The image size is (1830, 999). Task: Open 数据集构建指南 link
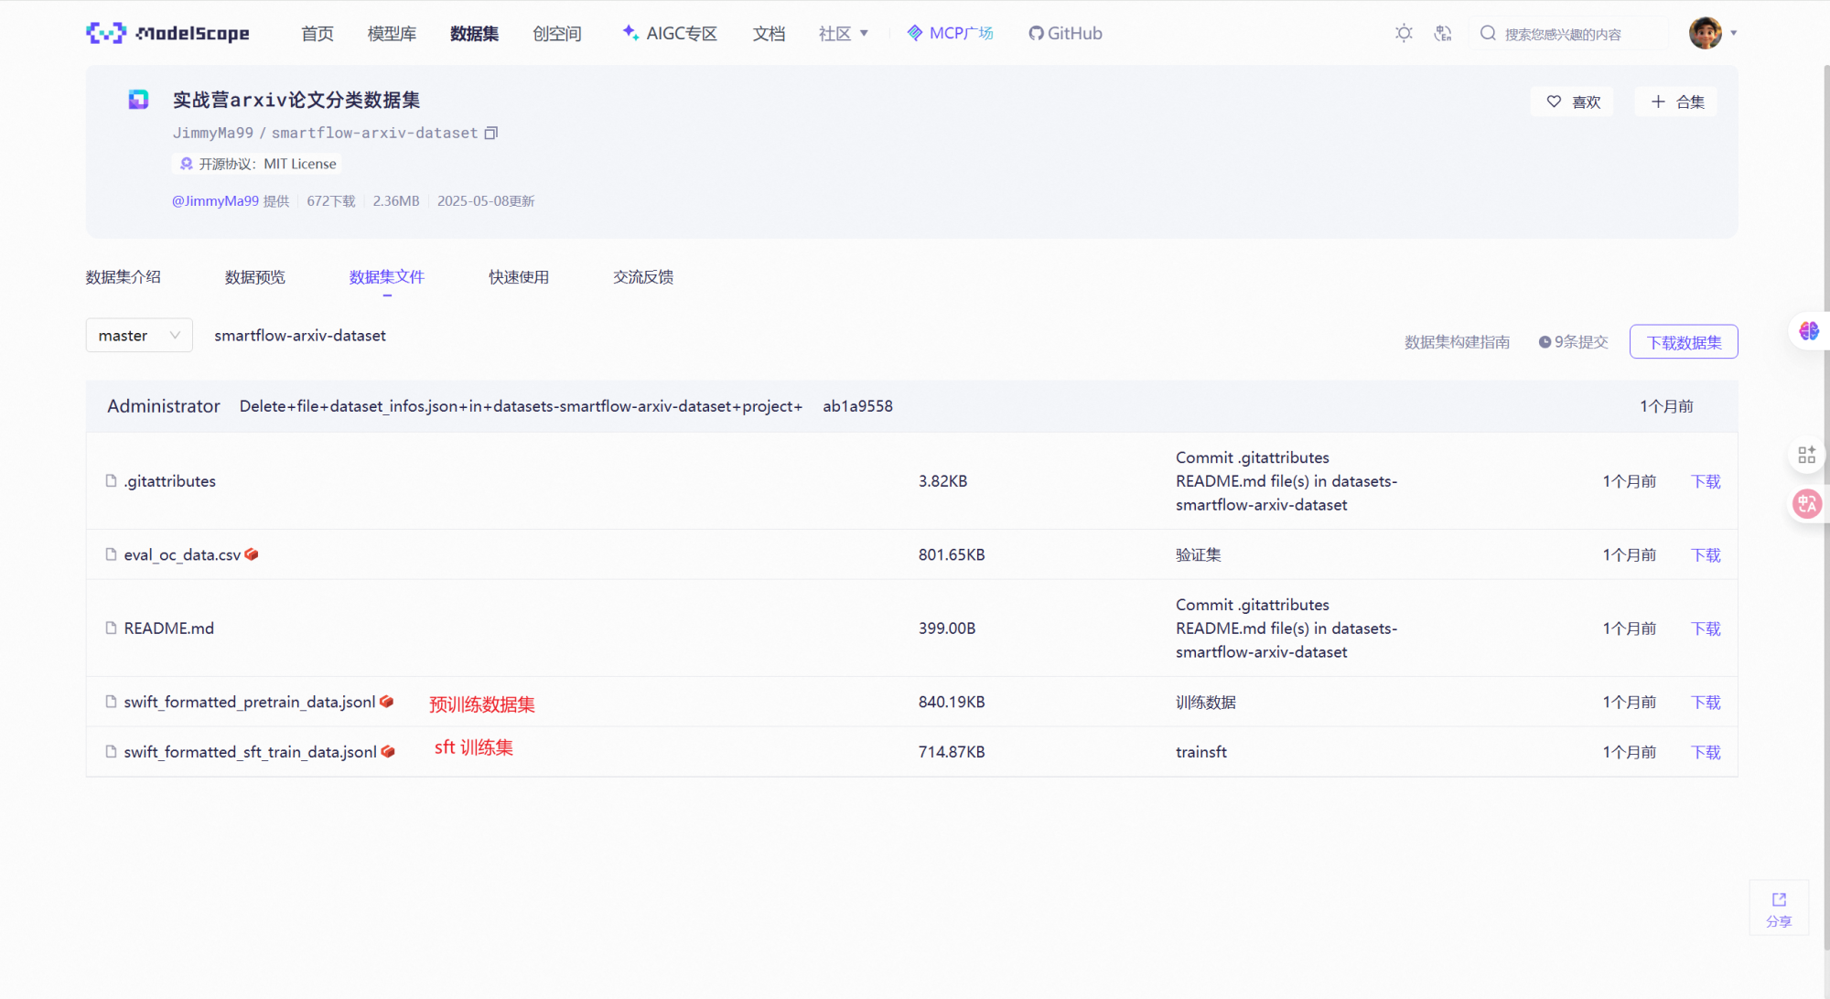[1457, 341]
